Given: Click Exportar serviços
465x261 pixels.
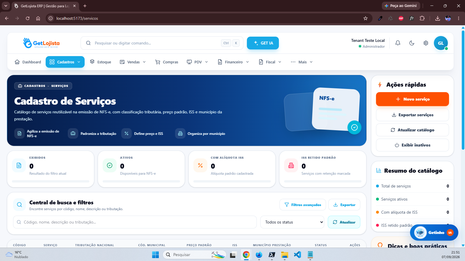Looking at the screenshot, I should coord(412,115).
